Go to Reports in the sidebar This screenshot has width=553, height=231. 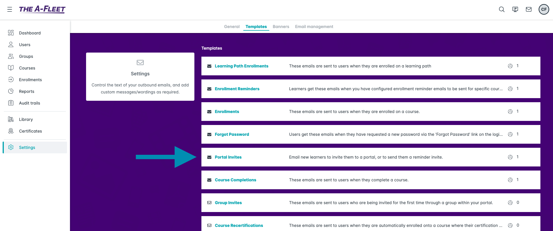[x=27, y=91]
